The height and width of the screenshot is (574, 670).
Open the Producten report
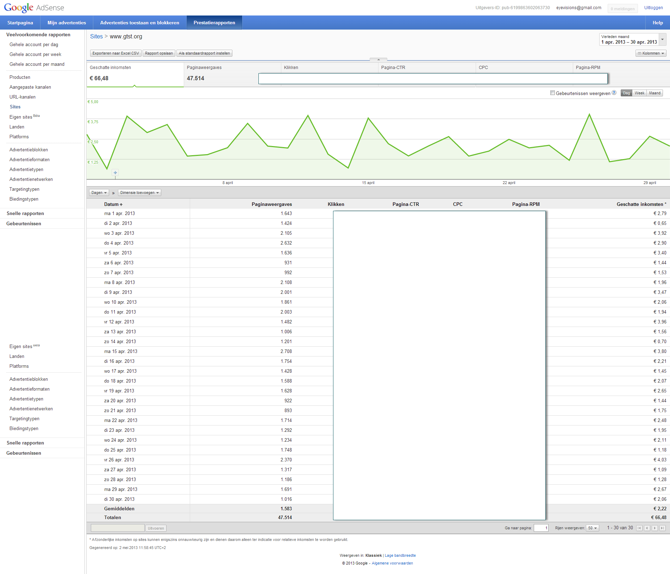[x=20, y=77]
